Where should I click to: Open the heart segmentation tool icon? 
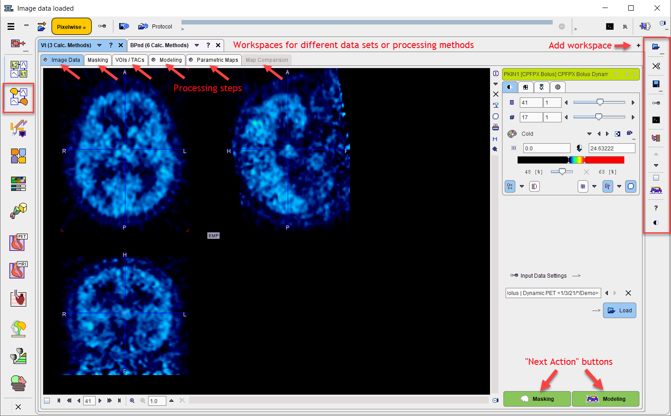tap(19, 299)
